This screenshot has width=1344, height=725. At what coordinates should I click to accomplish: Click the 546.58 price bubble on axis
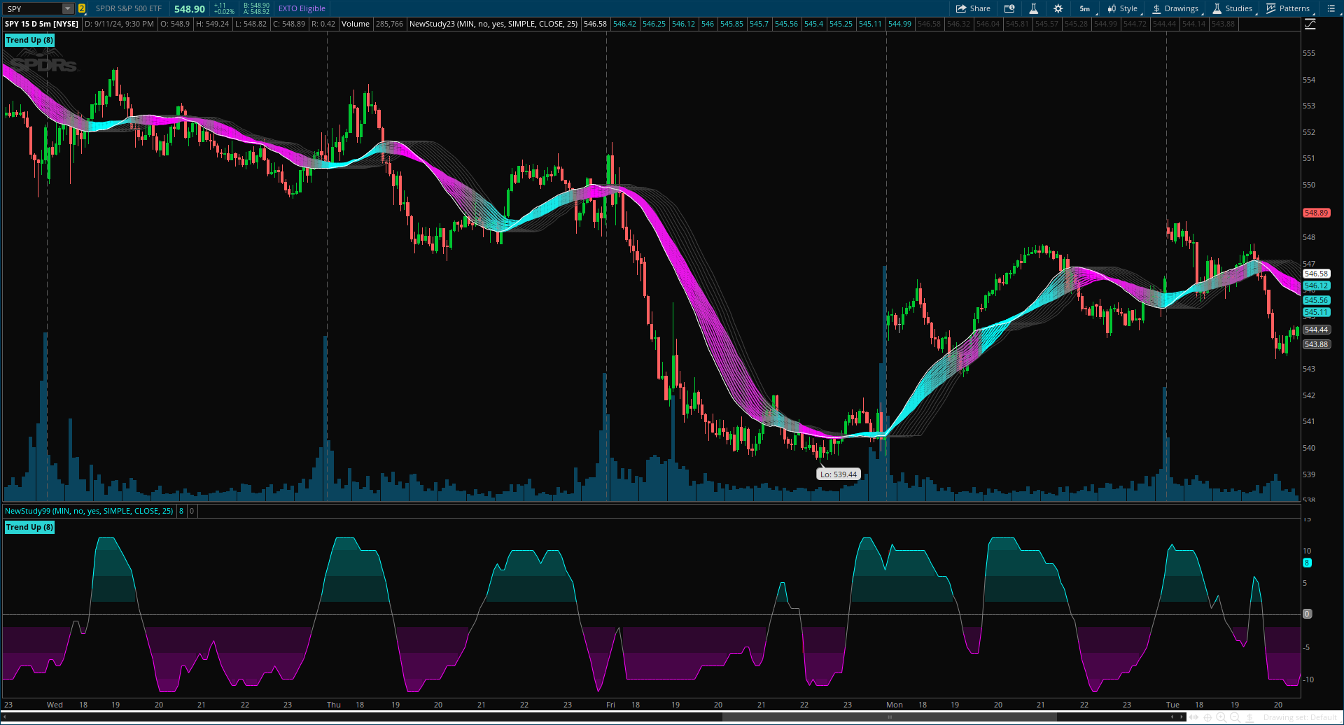(1316, 274)
